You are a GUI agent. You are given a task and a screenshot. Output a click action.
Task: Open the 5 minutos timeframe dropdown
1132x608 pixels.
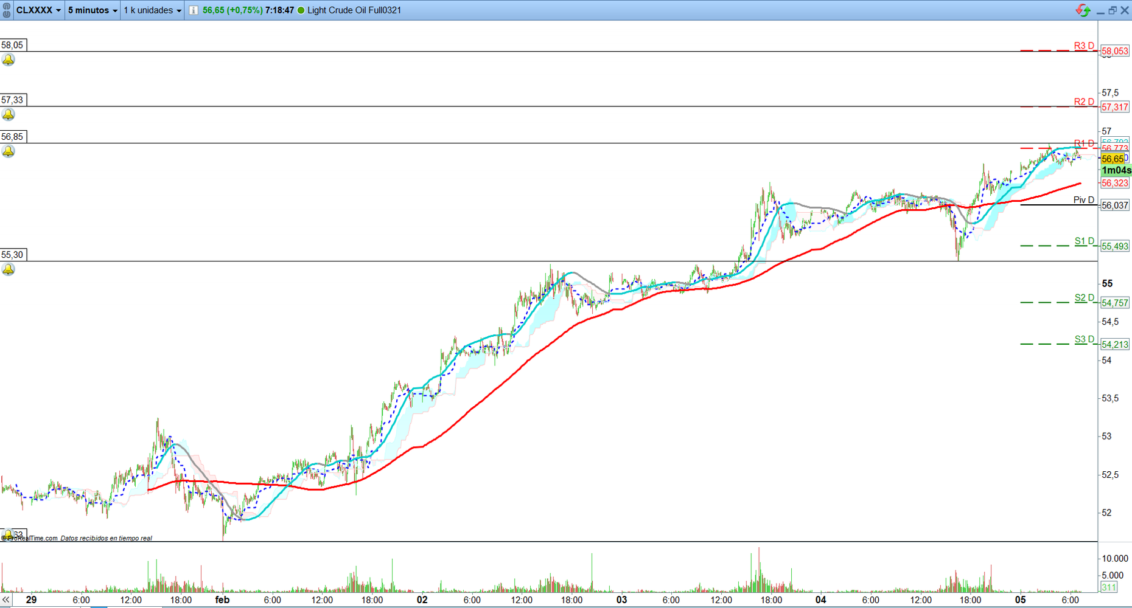pyautogui.click(x=93, y=10)
